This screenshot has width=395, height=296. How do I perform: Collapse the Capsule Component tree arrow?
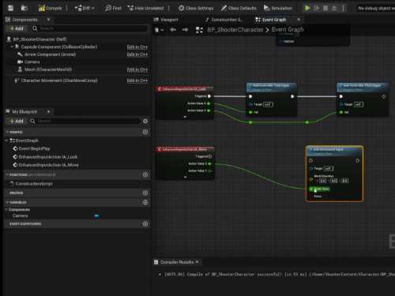(12, 47)
